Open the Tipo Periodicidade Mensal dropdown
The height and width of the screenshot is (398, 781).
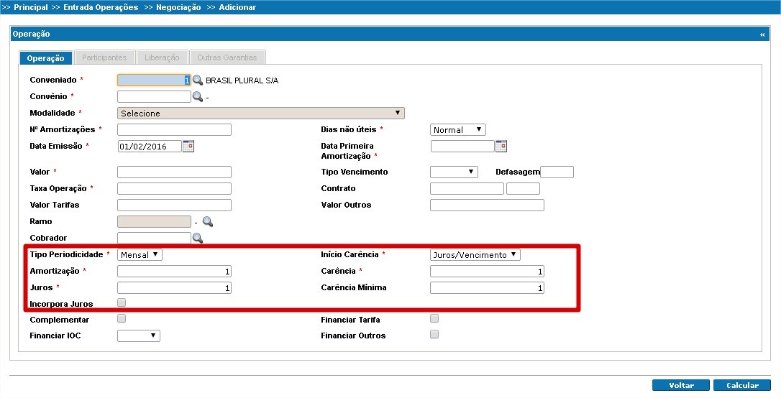pos(140,255)
